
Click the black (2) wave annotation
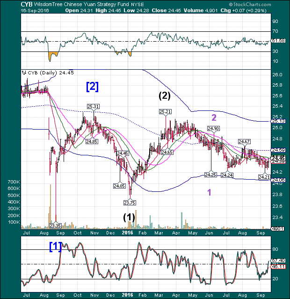coord(165,96)
